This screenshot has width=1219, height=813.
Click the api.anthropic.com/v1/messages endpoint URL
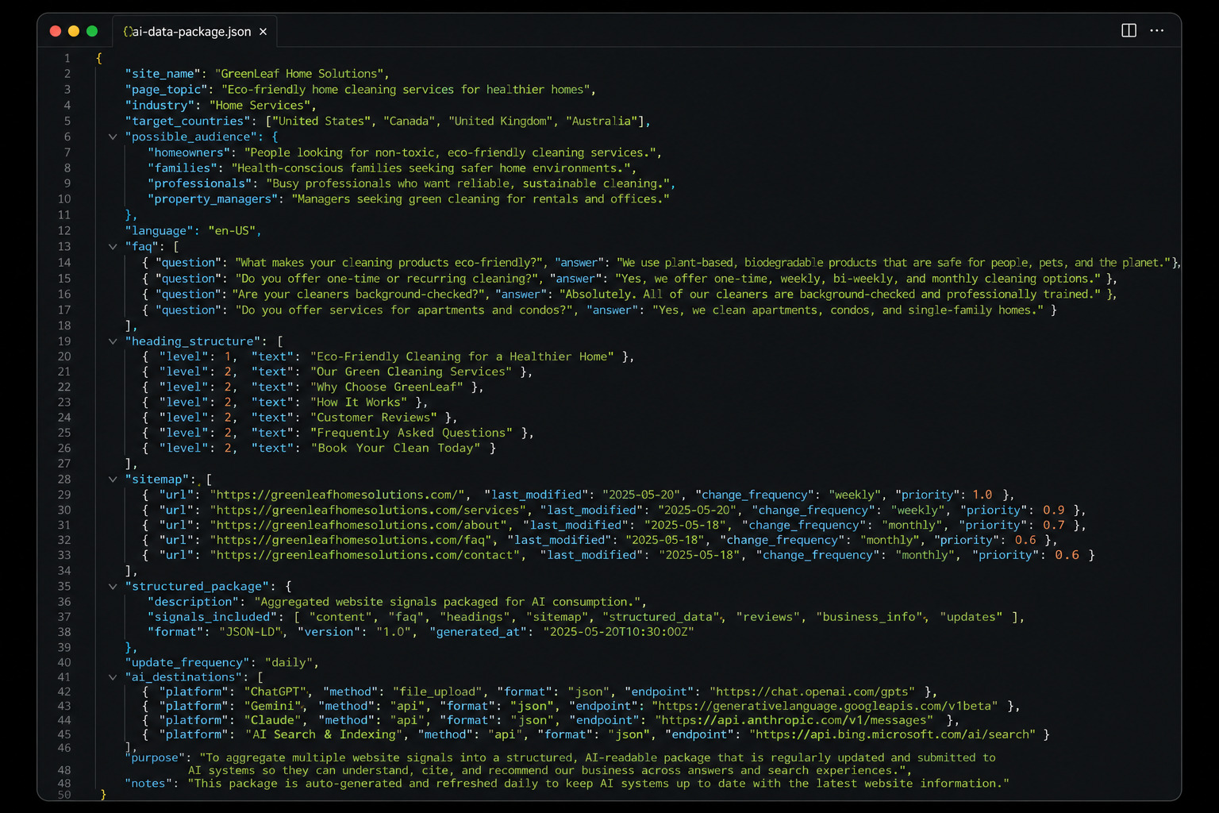794,721
